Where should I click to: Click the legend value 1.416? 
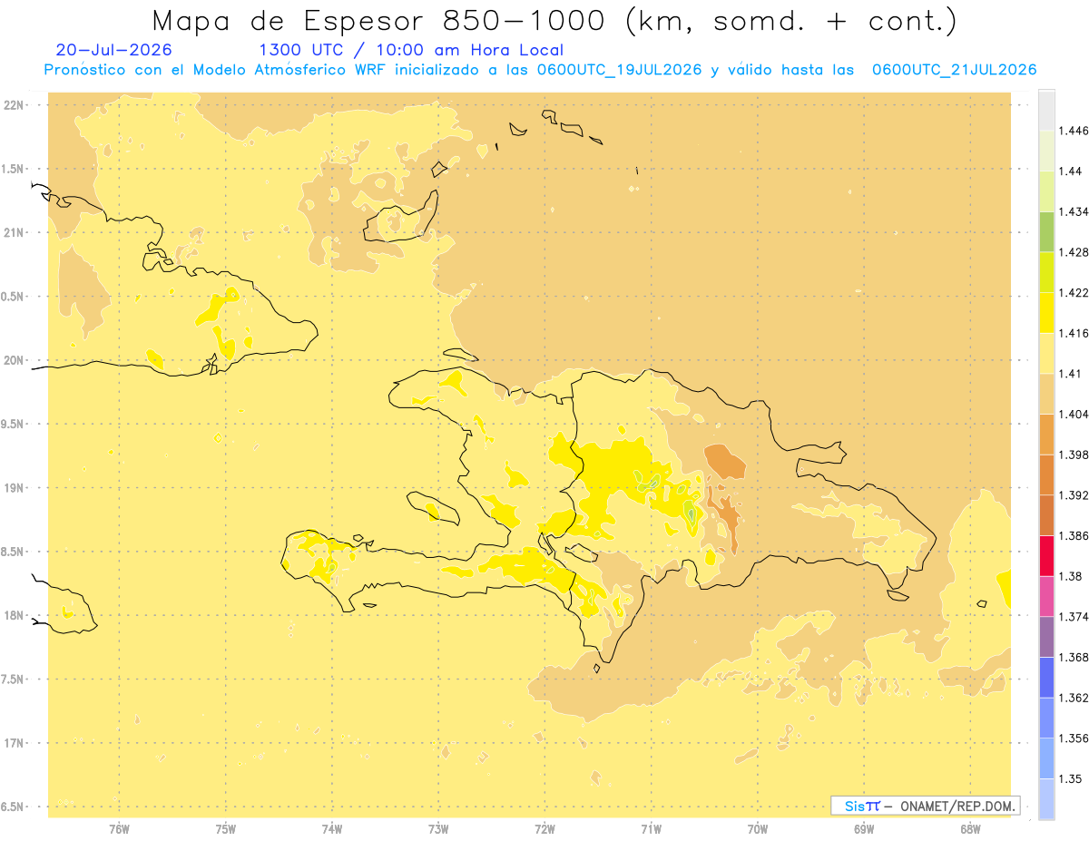click(1074, 333)
